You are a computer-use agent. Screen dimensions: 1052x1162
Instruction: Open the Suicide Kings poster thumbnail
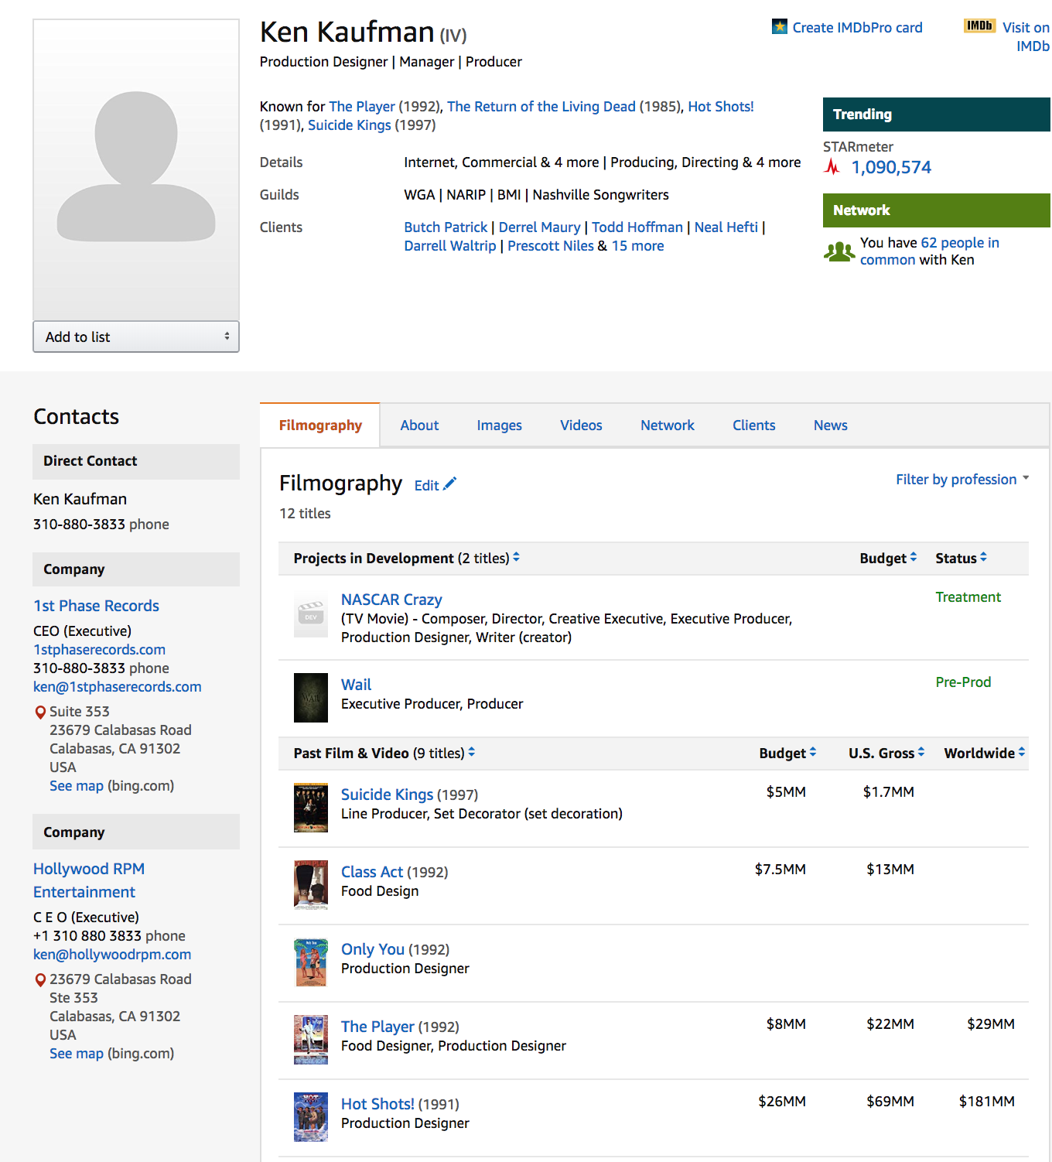click(311, 808)
